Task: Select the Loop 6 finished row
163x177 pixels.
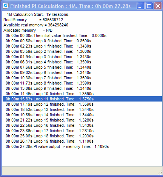Action: [82, 72]
